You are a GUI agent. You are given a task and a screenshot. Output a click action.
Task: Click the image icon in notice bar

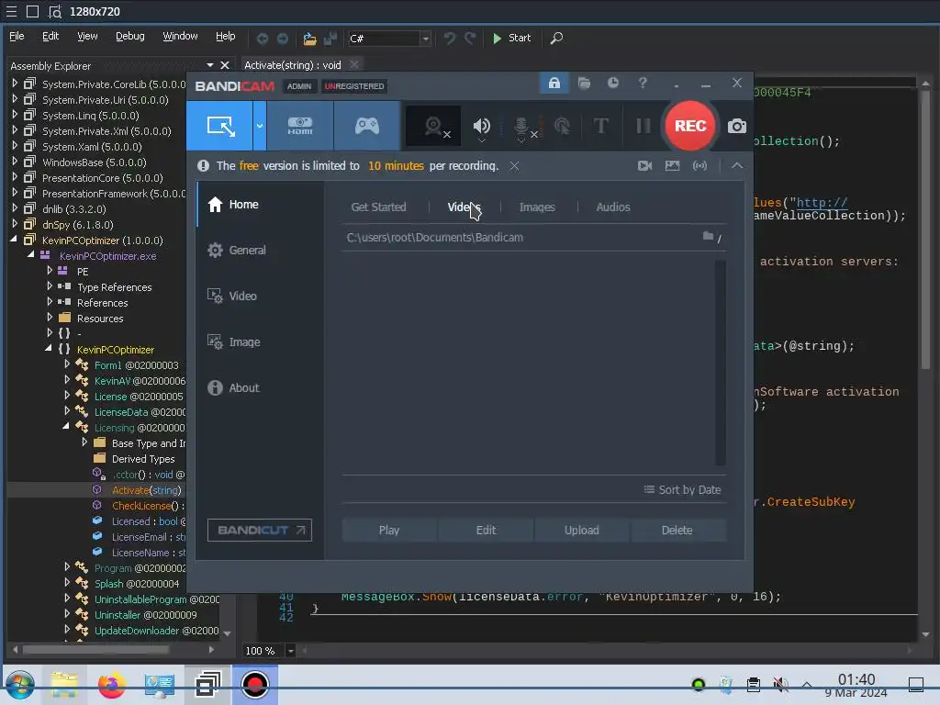coord(672,166)
